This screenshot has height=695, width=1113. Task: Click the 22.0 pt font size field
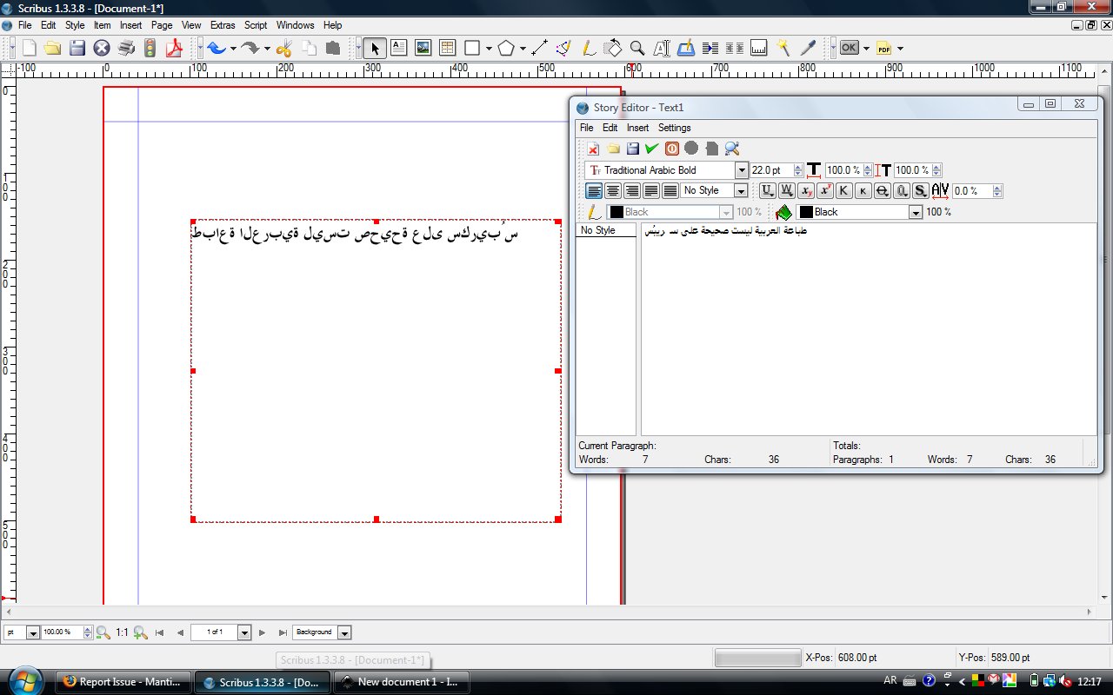[x=770, y=170]
